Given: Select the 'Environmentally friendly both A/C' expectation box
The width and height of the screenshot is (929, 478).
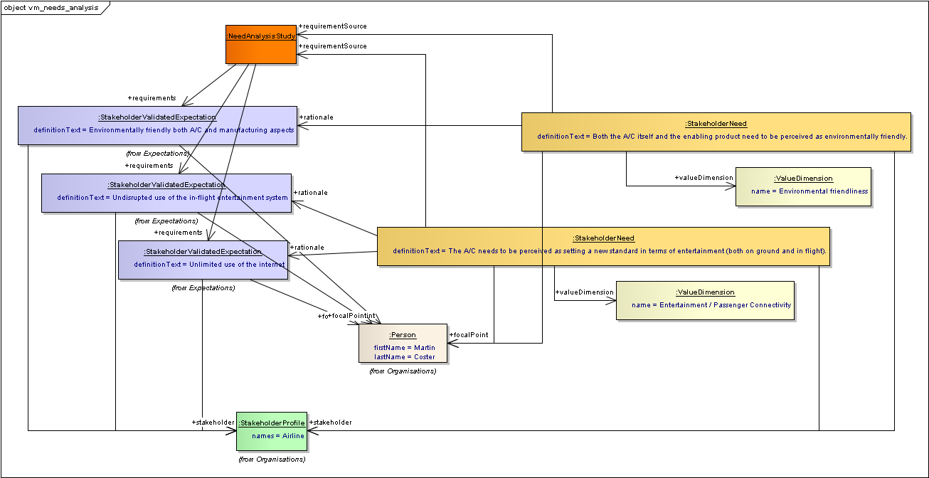Looking at the screenshot, I should (x=157, y=126).
